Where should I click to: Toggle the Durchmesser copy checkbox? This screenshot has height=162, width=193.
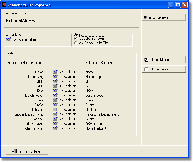(55, 95)
